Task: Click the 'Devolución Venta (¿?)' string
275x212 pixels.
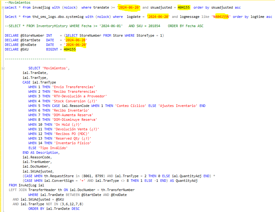Action: [x=77, y=129]
